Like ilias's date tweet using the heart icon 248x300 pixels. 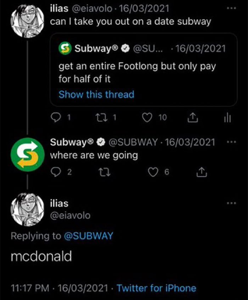(x=147, y=117)
